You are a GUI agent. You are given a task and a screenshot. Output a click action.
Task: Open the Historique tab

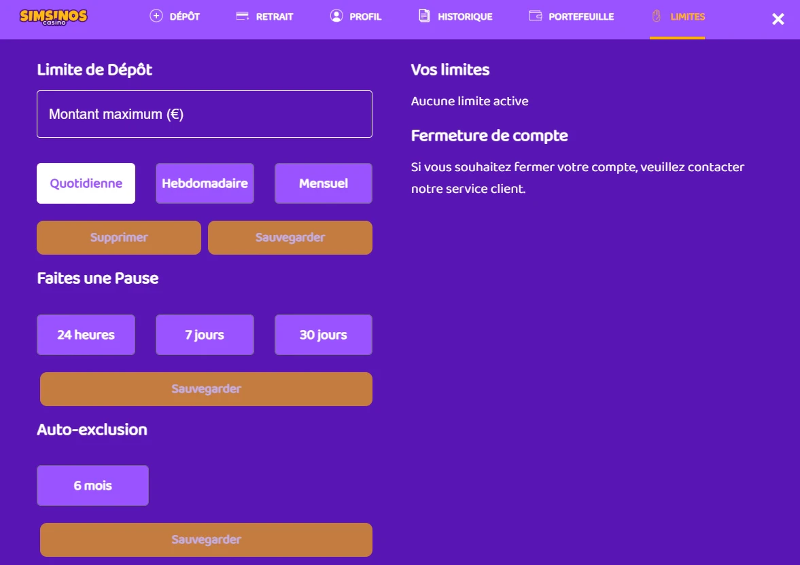(x=455, y=16)
